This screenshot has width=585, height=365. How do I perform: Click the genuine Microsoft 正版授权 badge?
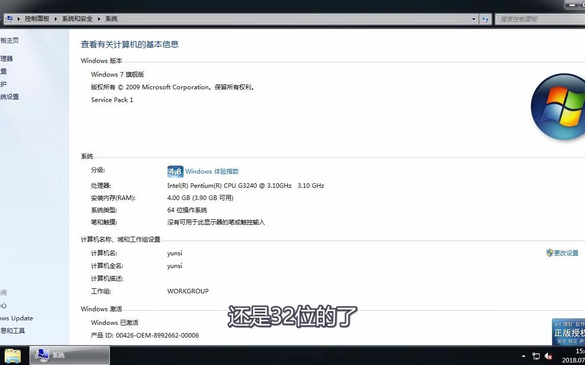click(569, 332)
